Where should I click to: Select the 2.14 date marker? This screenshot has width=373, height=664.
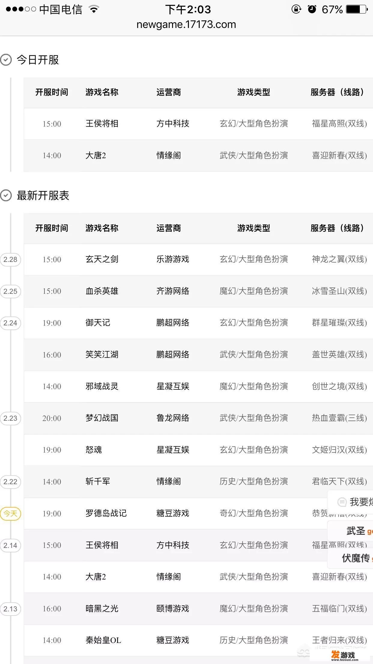tap(11, 545)
